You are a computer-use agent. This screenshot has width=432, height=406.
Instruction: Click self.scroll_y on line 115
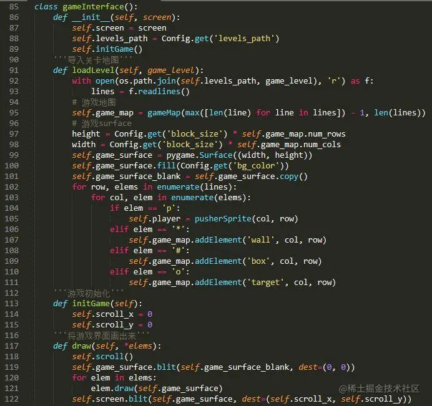tap(103, 325)
